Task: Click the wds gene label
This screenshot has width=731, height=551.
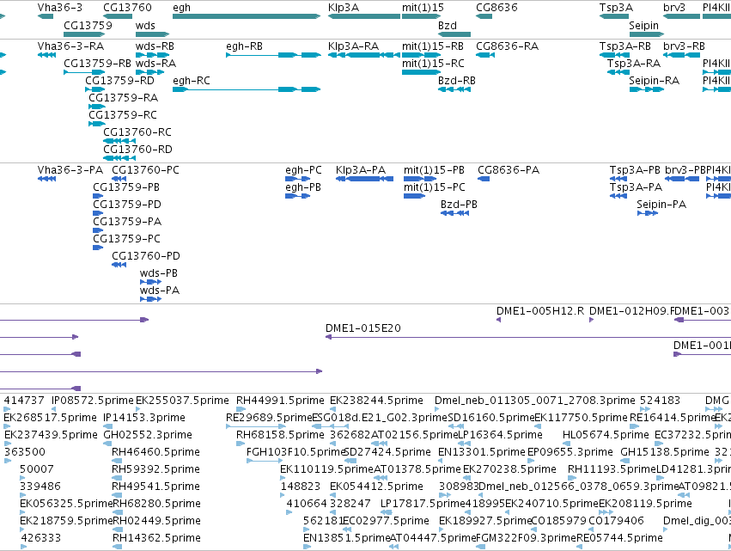Action: point(145,25)
